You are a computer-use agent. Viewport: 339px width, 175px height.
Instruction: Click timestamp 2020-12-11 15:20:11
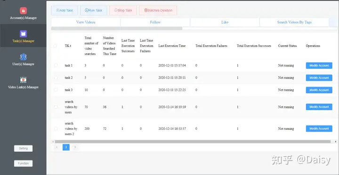click(x=172, y=78)
